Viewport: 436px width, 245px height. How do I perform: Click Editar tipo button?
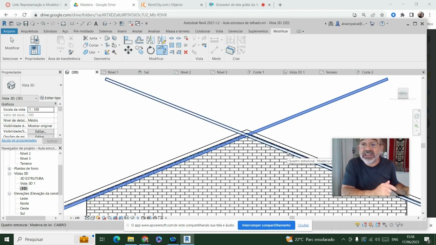pyautogui.click(x=50, y=98)
